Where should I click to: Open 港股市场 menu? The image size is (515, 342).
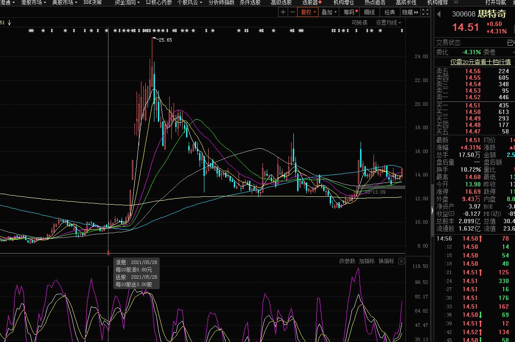point(33,2)
